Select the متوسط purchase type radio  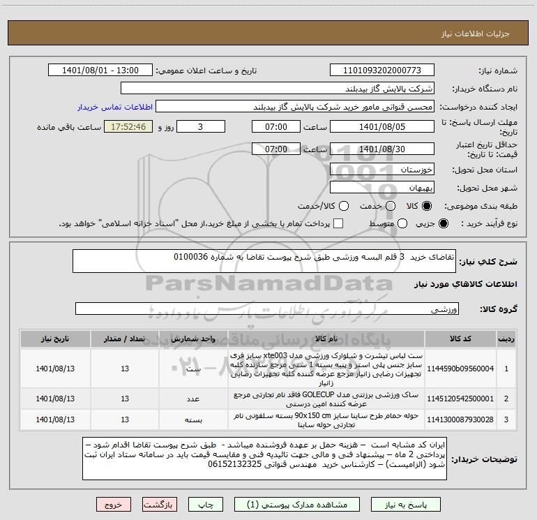tap(402, 223)
